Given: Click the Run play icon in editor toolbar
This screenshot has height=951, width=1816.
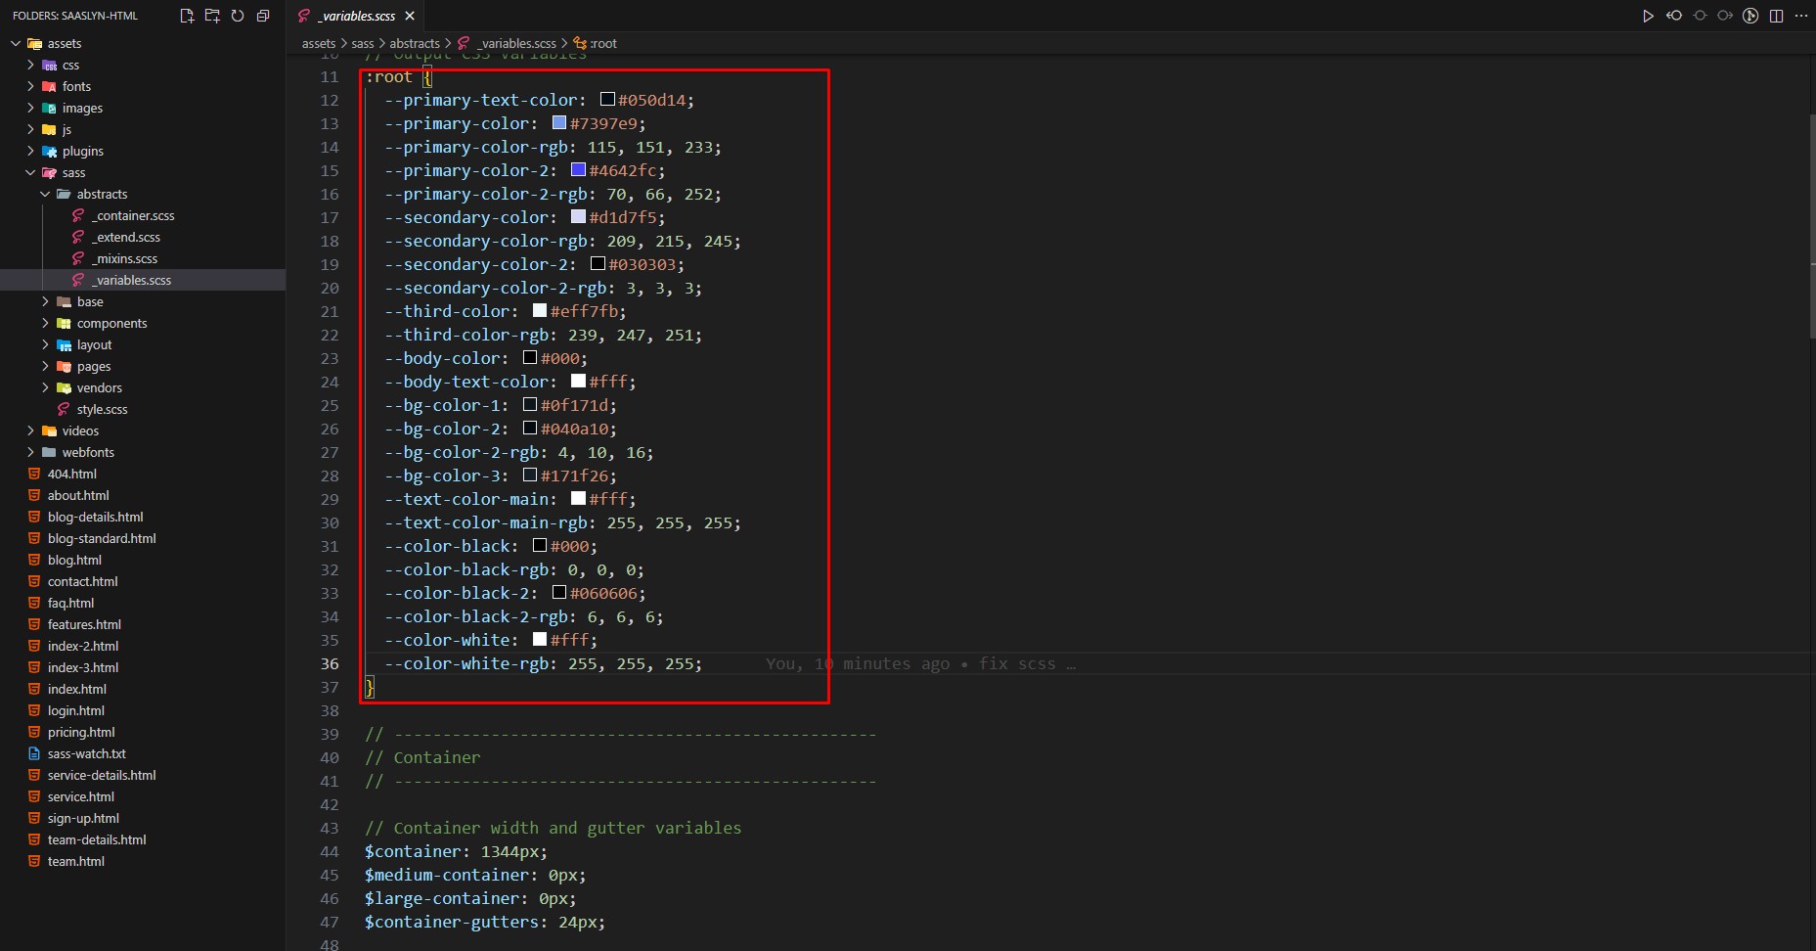Looking at the screenshot, I should click(x=1648, y=16).
